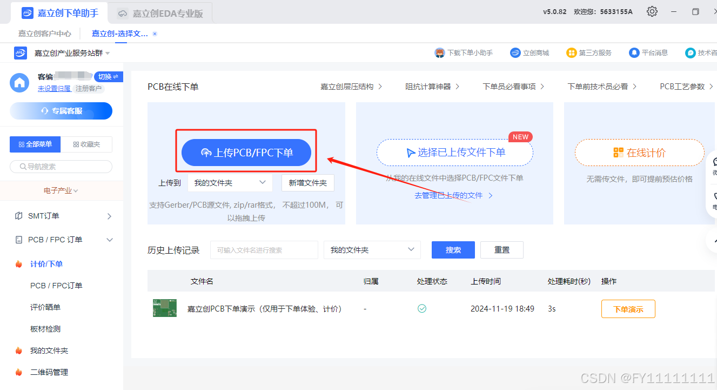
Task: Click the 立创商城 icon
Action: [x=515, y=52]
